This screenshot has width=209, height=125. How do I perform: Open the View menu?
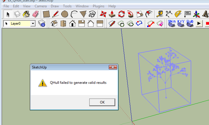(x=27, y=6)
